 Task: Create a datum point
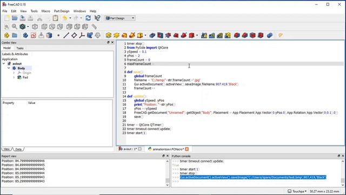tap(58, 35)
